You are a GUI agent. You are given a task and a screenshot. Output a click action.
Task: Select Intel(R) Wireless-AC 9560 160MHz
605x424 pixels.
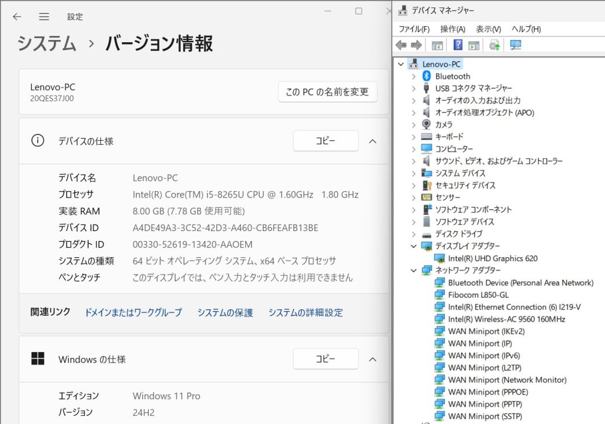506,319
